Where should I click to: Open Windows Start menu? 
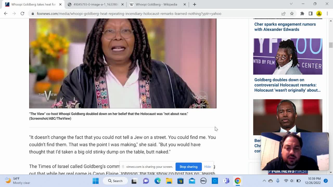95,181
